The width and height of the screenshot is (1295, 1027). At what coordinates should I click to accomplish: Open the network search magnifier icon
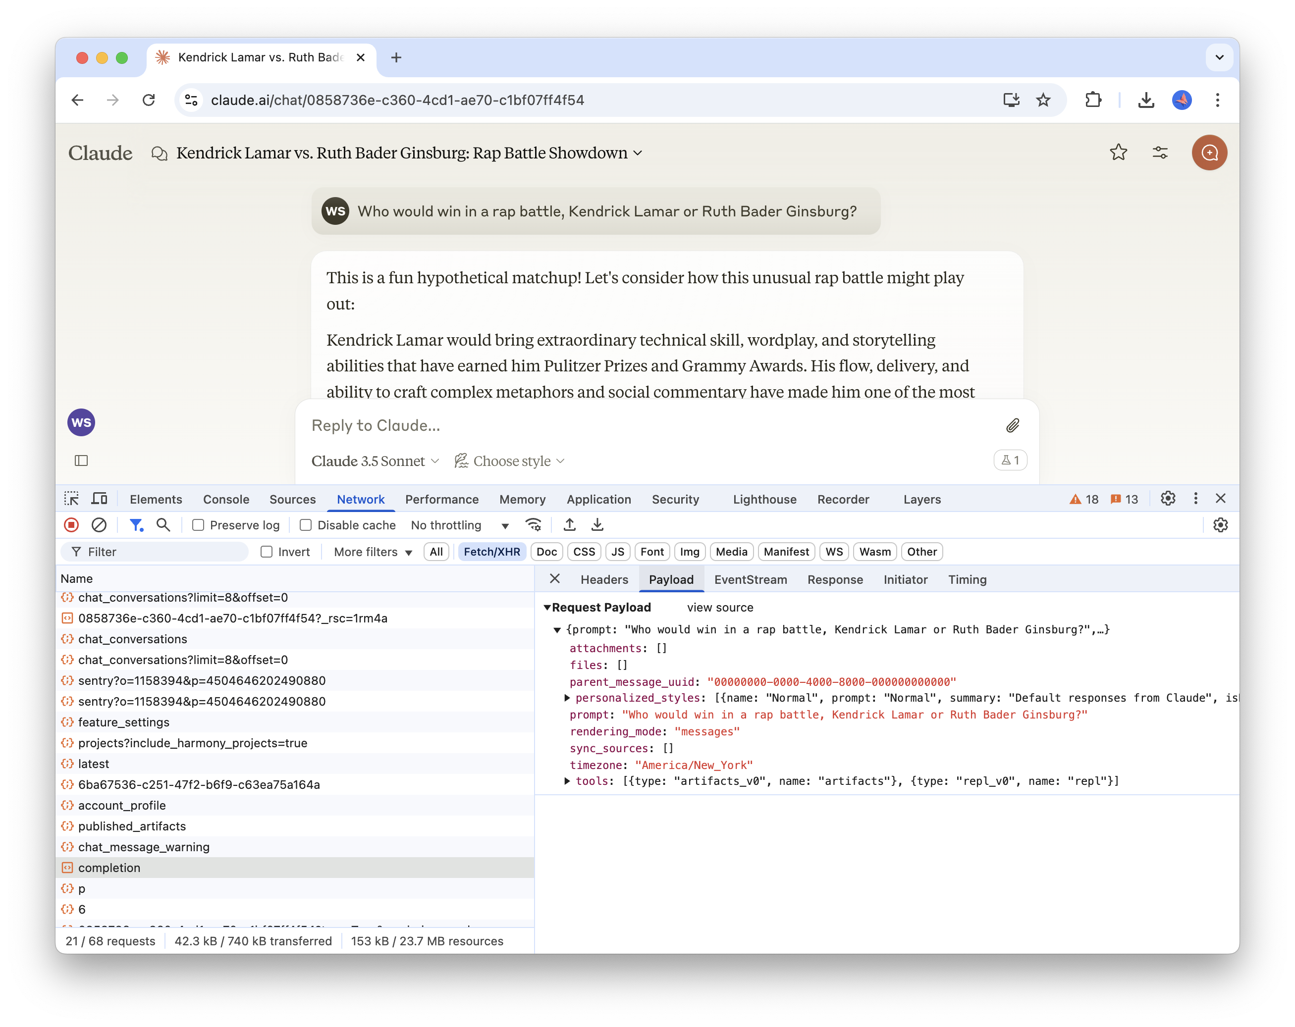[163, 525]
